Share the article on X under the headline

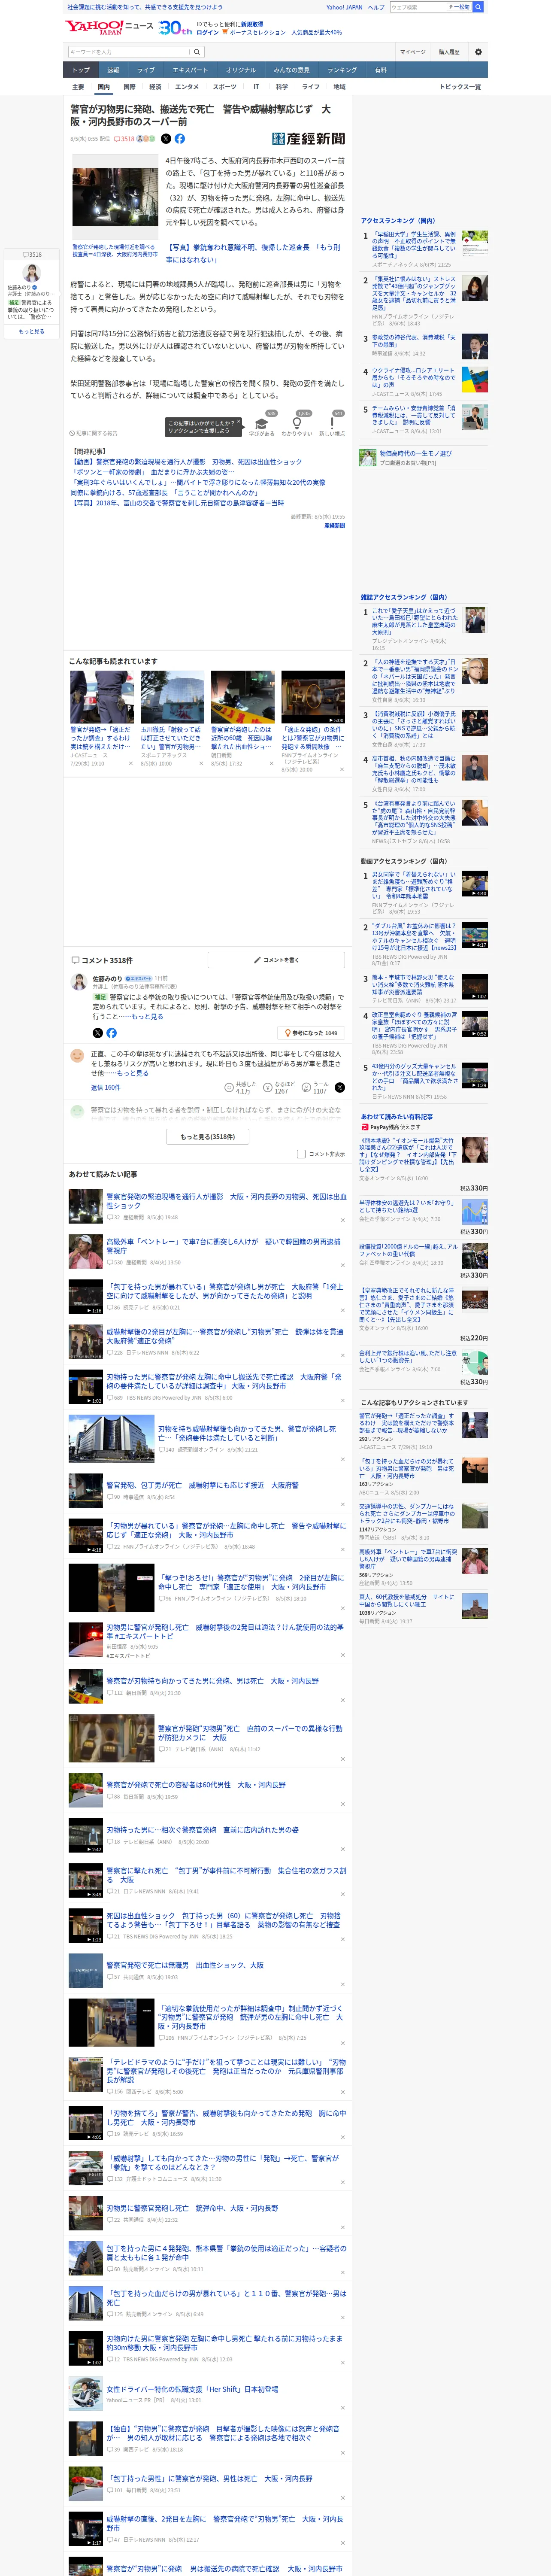coord(166,139)
